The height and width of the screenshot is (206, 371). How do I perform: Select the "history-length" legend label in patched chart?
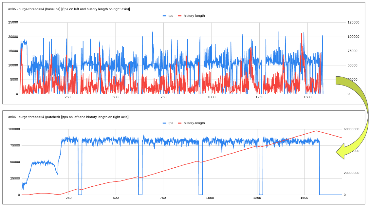[x=194, y=123]
